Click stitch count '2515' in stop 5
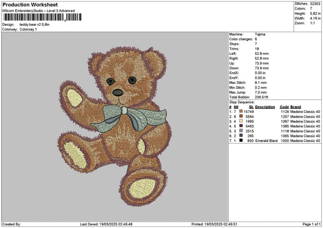The height and width of the screenshot is (228, 323). [250, 131]
